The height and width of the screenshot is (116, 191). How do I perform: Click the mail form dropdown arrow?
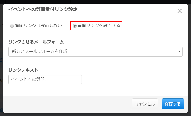point(179,52)
